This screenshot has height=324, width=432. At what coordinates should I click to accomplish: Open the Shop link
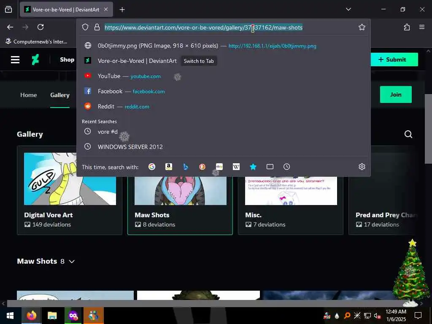pos(67,59)
